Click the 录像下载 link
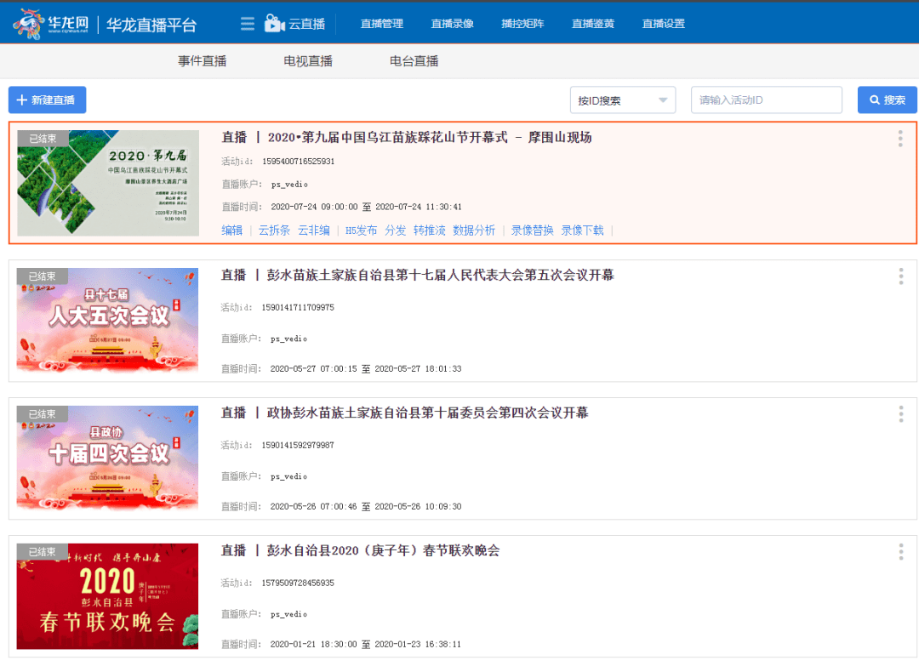 click(x=582, y=231)
